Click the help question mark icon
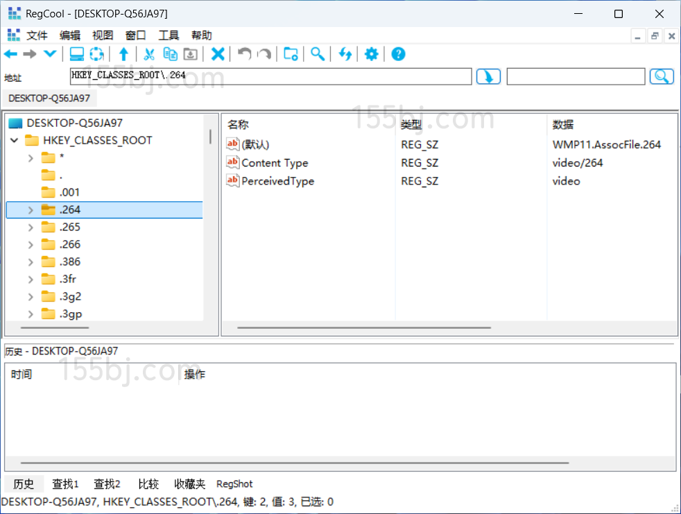 (x=398, y=54)
